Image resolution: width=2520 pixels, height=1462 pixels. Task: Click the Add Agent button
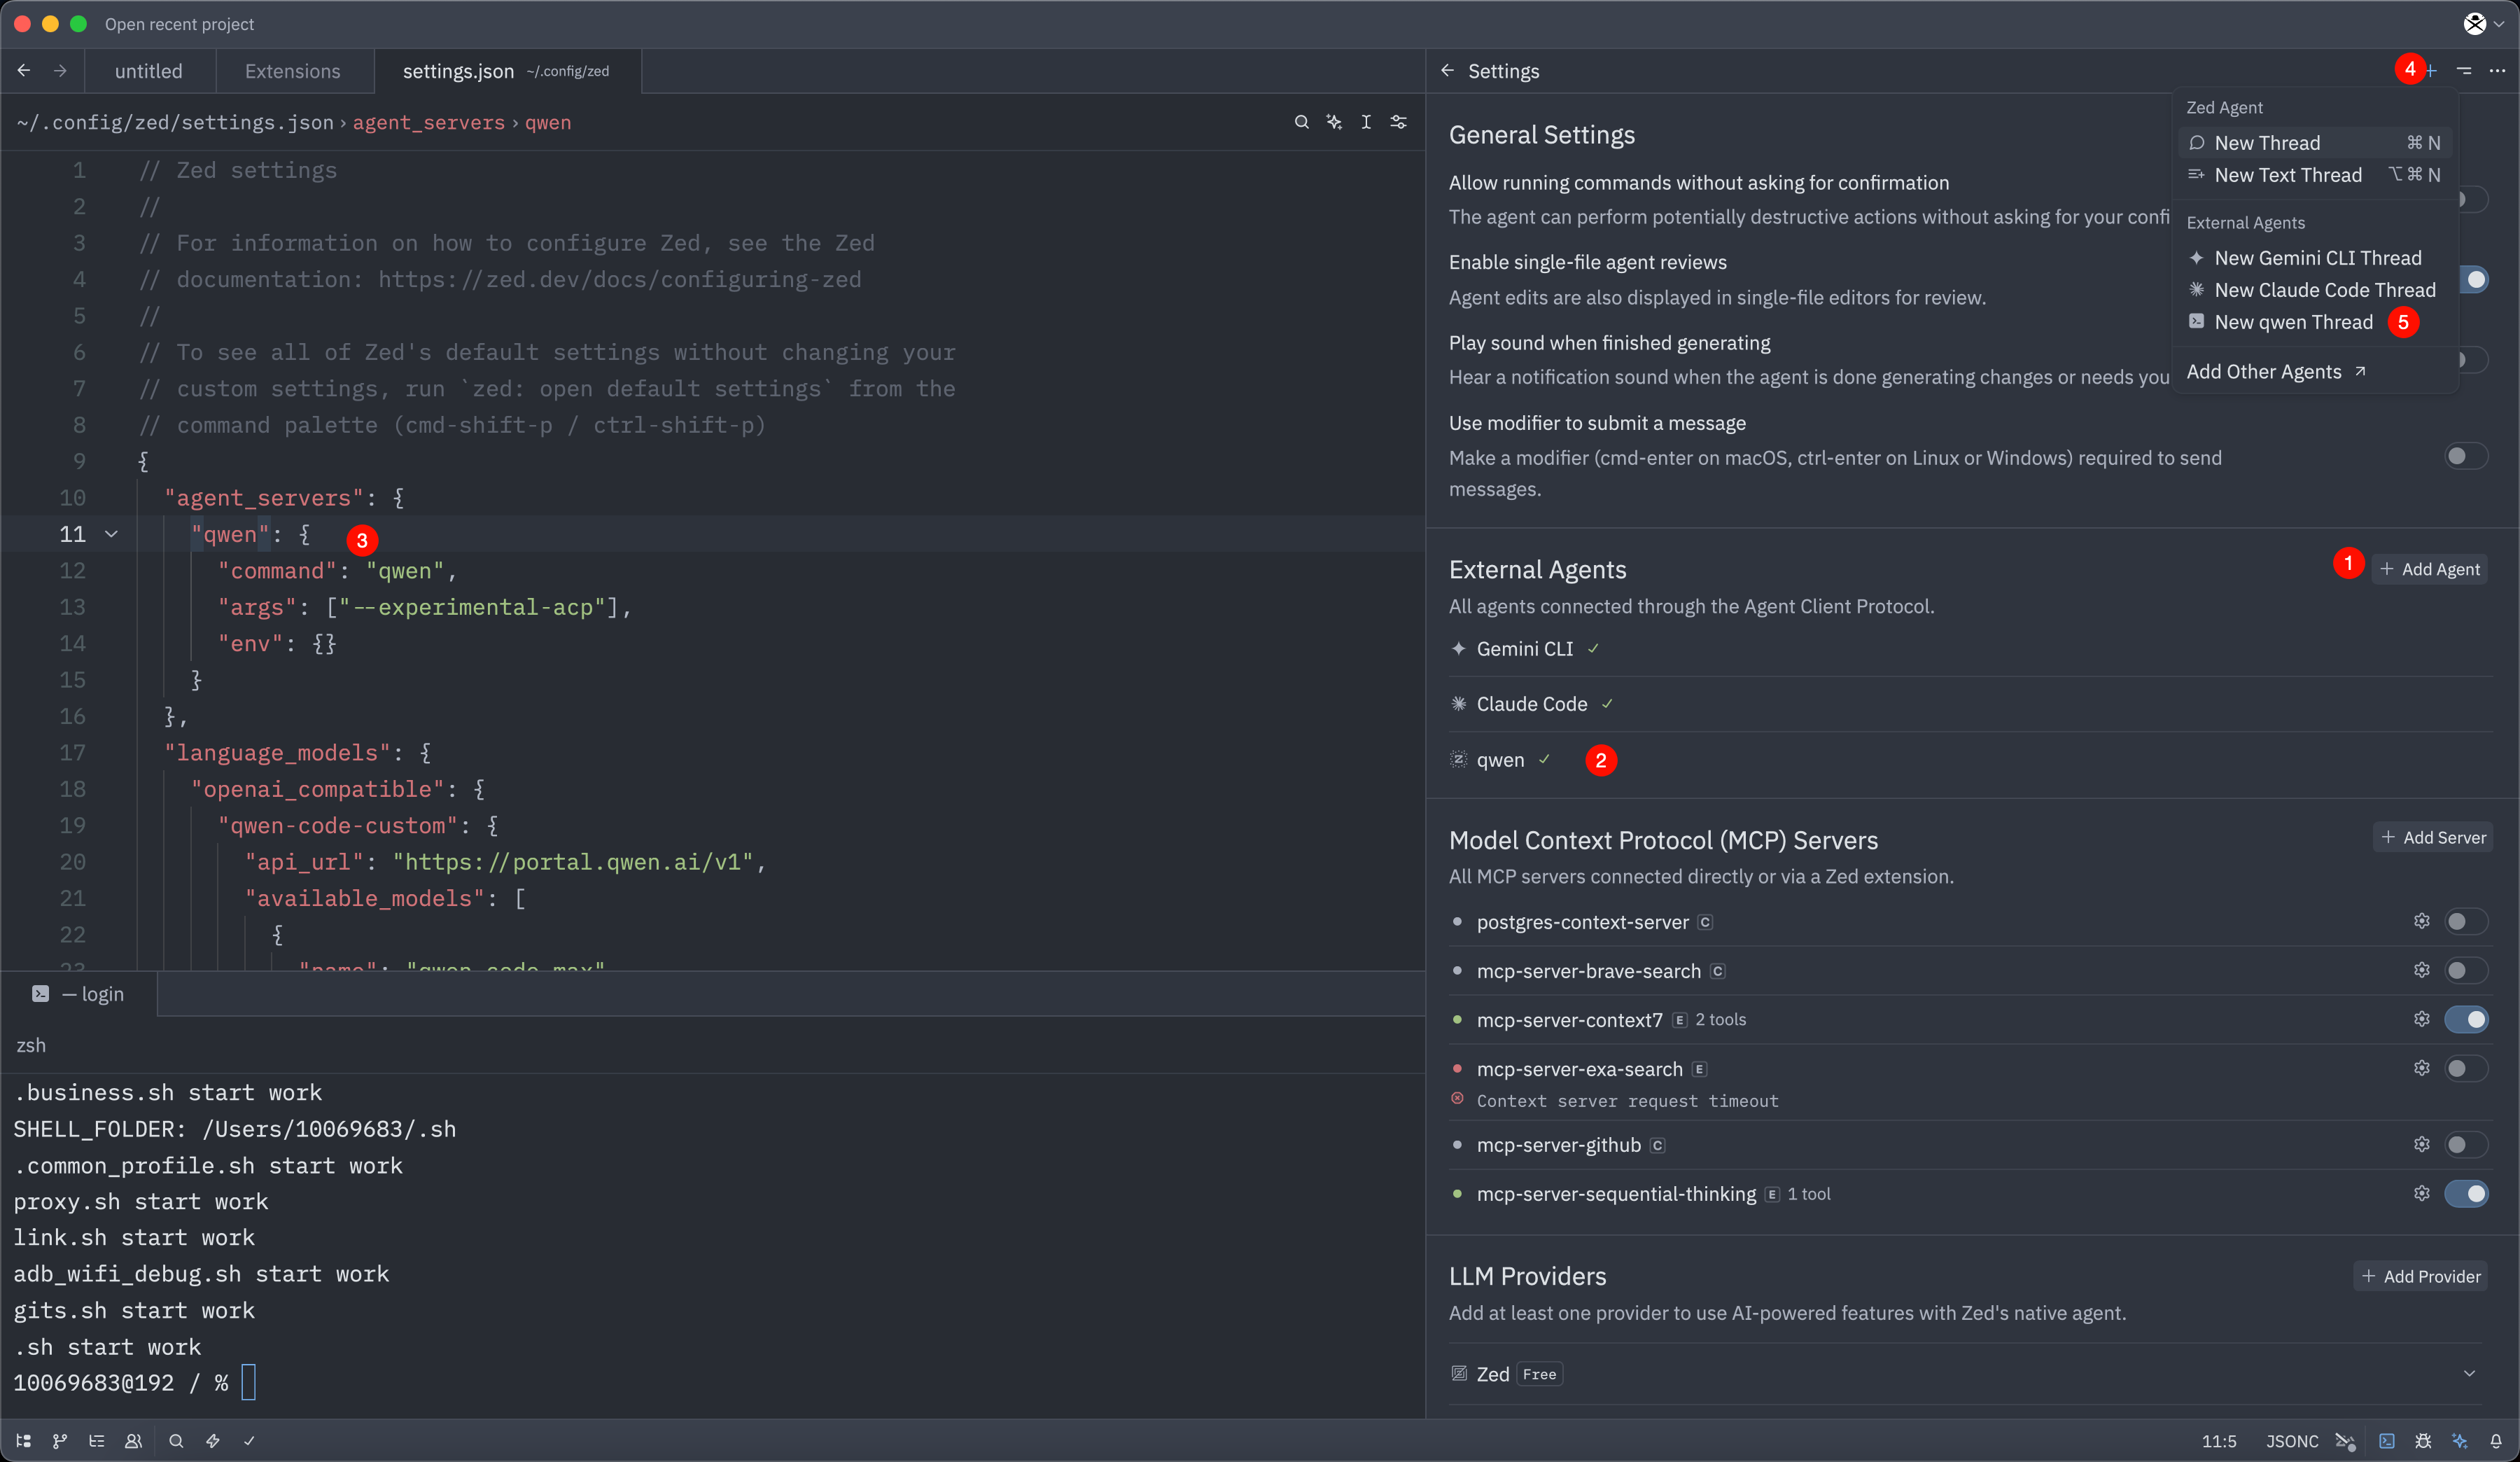tap(2429, 569)
